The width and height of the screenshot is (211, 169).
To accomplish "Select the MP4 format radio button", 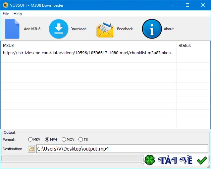I will pos(47,139).
